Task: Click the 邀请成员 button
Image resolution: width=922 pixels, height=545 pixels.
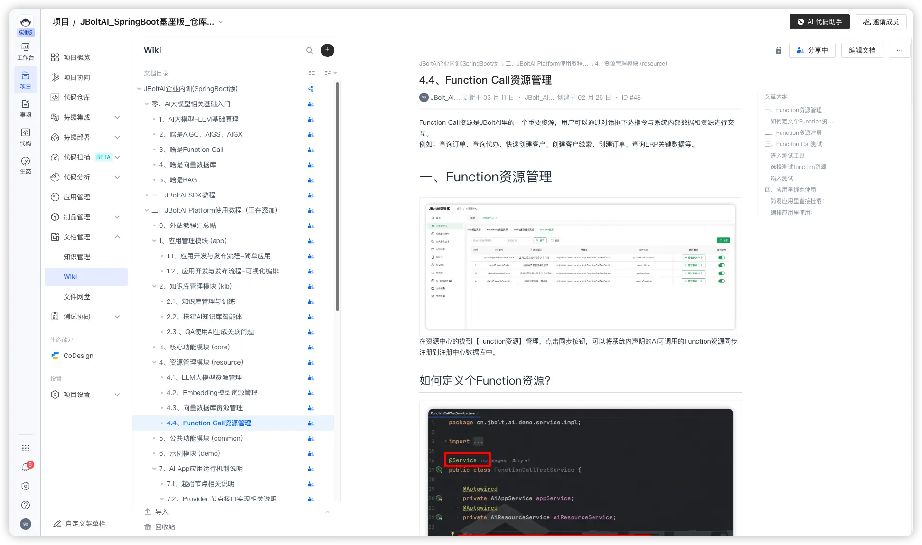Action: (881, 22)
